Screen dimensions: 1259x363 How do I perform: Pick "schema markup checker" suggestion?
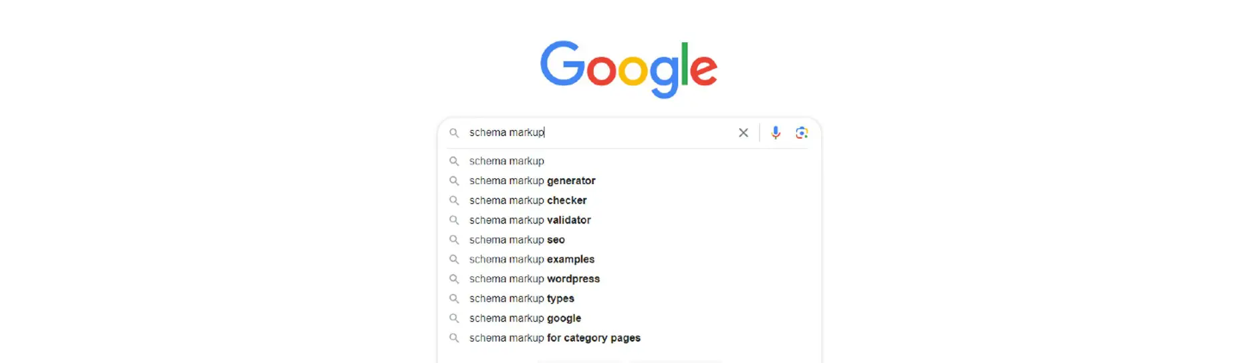[x=528, y=200]
